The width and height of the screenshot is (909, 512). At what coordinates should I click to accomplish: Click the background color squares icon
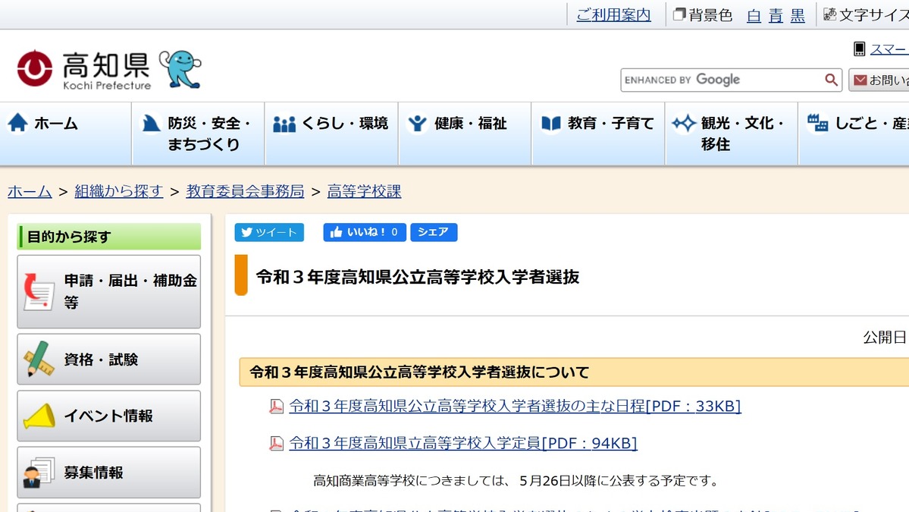679,14
